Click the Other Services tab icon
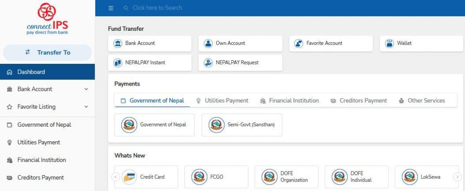 coord(401,101)
